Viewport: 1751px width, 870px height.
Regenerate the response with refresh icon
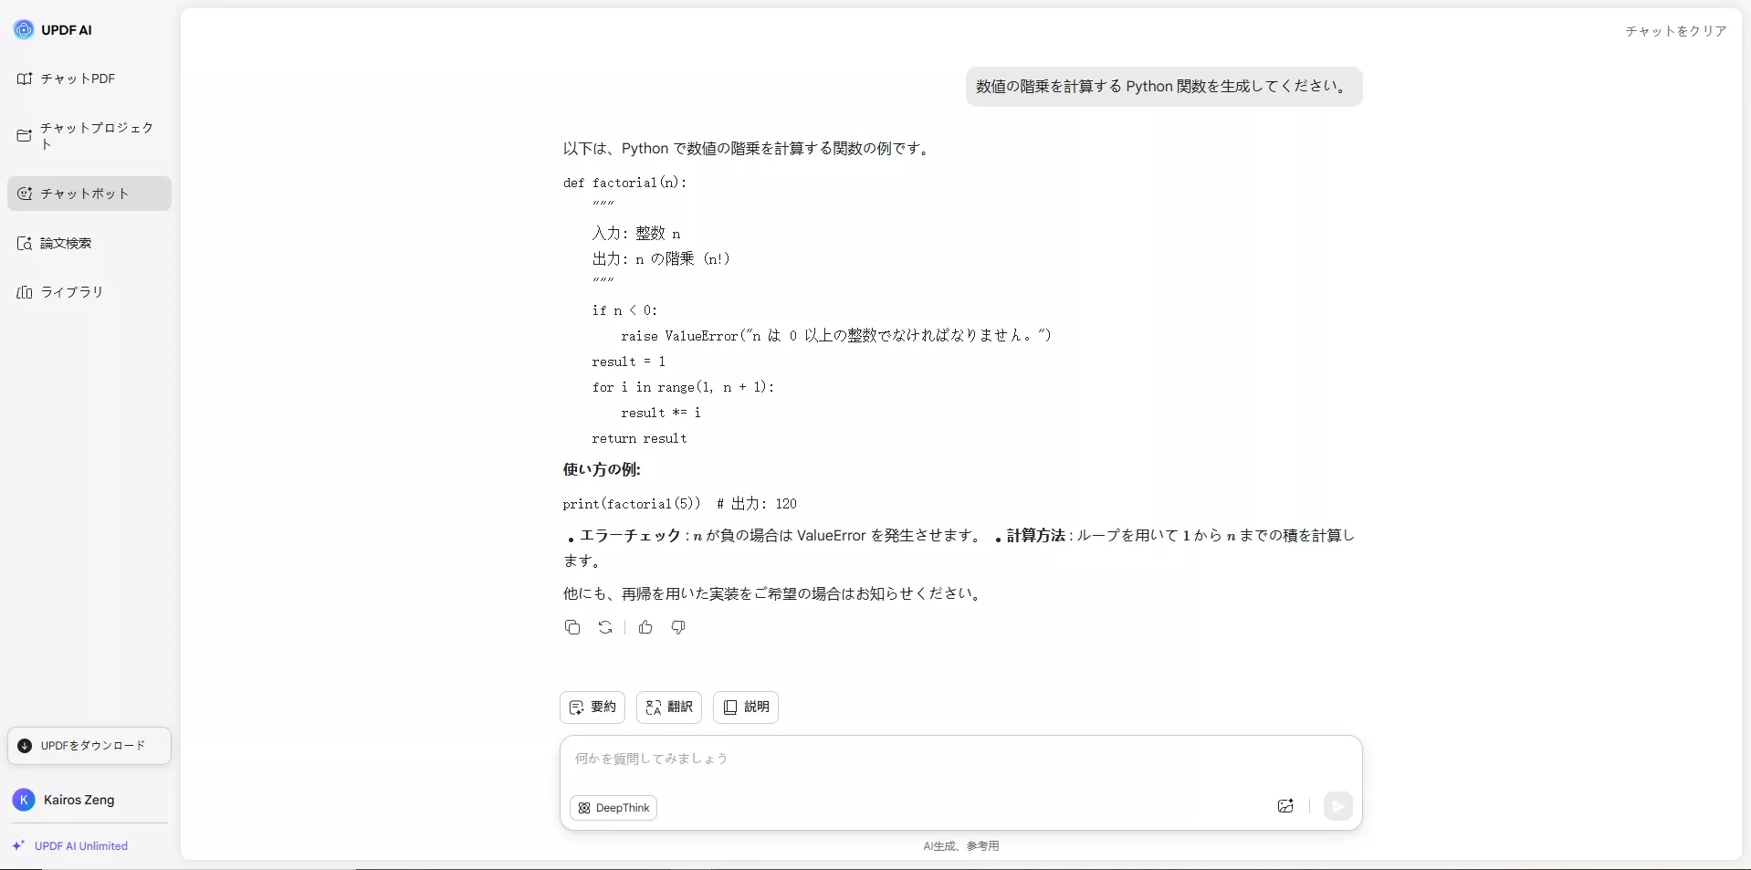605,627
